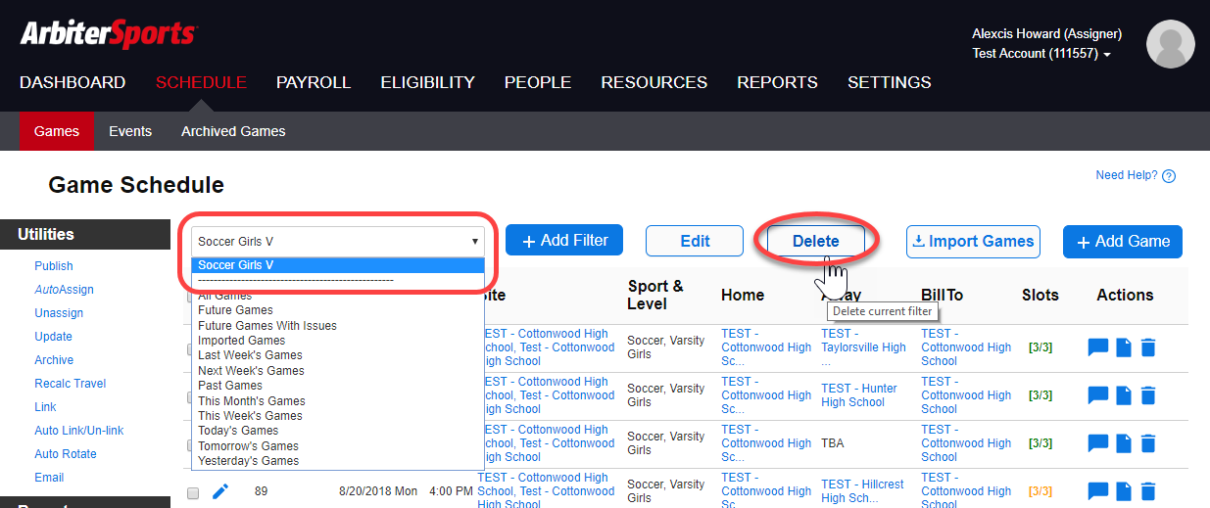1210x508 pixels.
Task: Open comments for the Hunter High School game
Action: 1098,394
